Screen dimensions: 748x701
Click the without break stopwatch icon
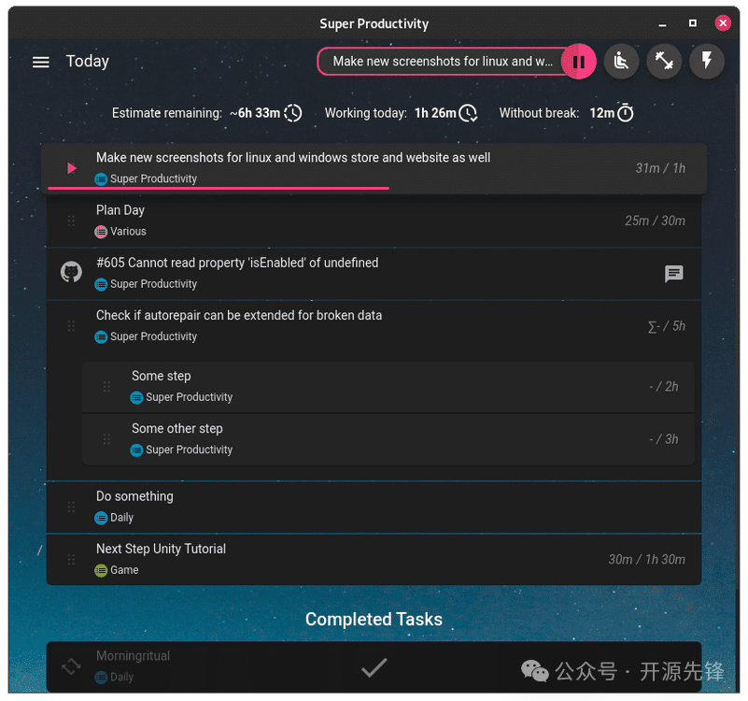(x=626, y=113)
